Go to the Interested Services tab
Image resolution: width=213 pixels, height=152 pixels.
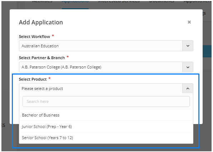119,2
